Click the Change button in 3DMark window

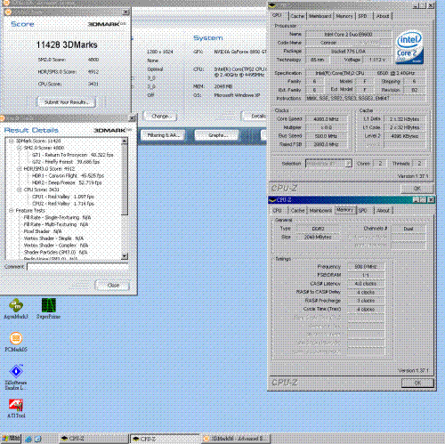pos(160,117)
